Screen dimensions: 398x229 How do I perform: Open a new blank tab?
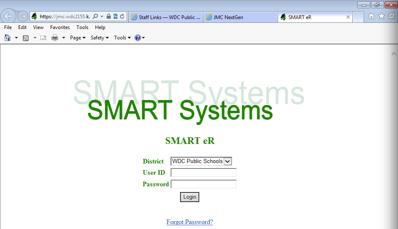(x=358, y=17)
